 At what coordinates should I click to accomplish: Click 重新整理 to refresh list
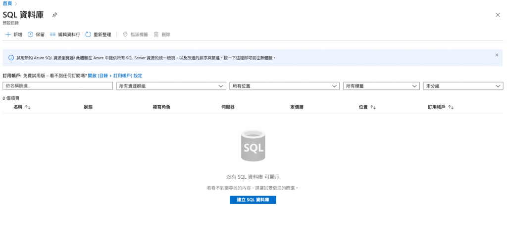(x=99, y=35)
